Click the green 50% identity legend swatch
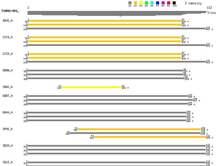The image size is (221, 166). (x=146, y=3)
